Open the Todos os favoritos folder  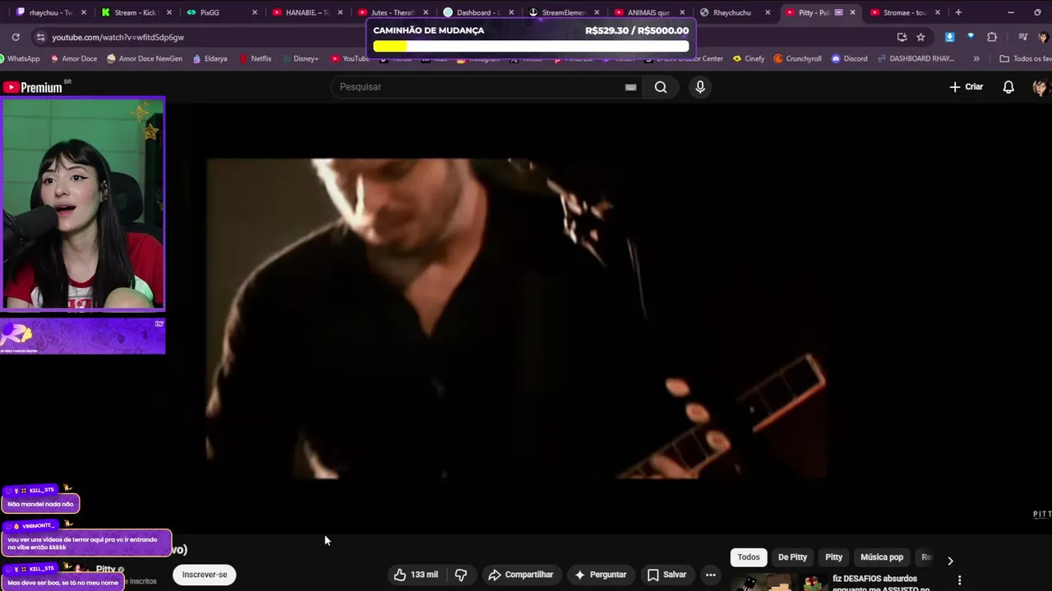1025,58
